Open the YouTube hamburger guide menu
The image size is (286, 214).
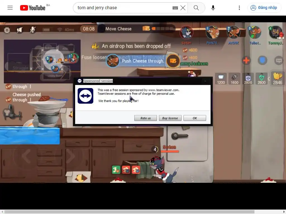point(10,8)
